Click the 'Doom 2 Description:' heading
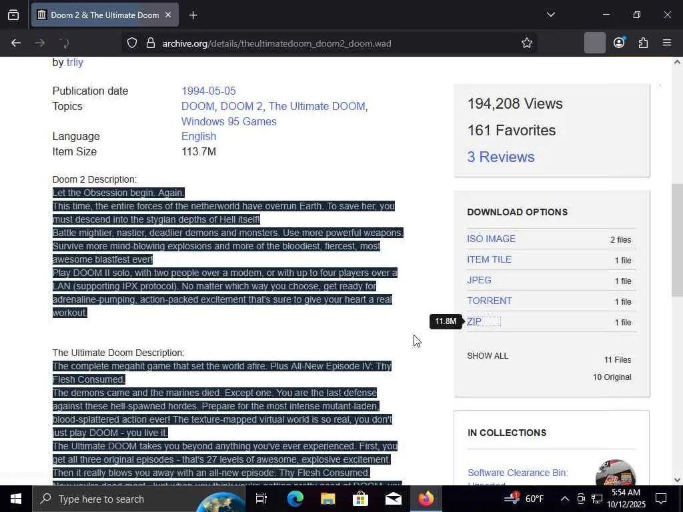Image resolution: width=683 pixels, height=512 pixels. click(95, 179)
